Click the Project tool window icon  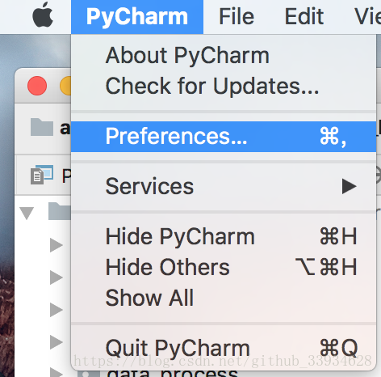[42, 175]
